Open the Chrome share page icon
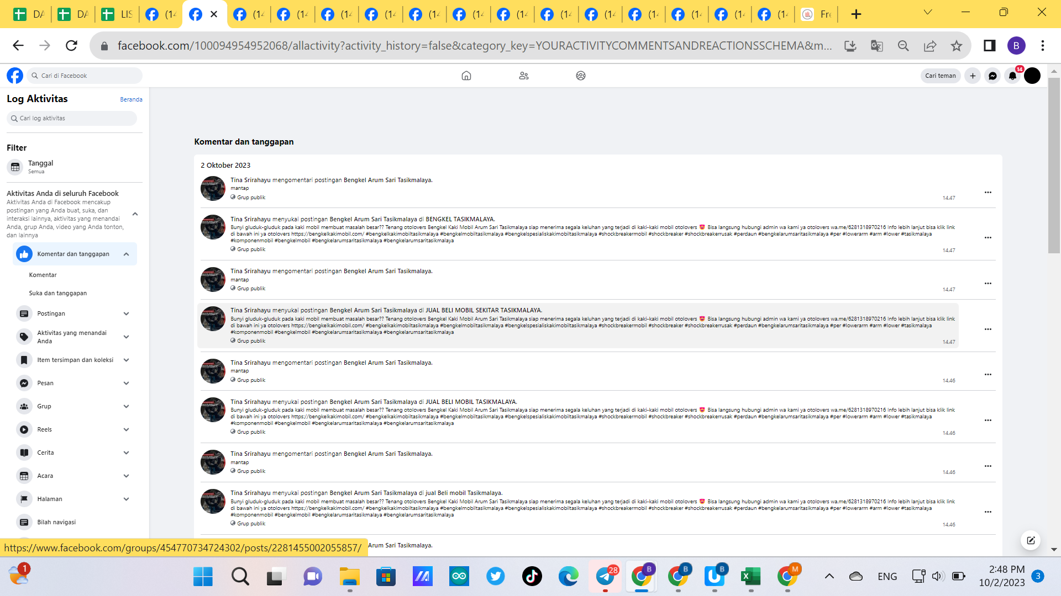Image resolution: width=1061 pixels, height=596 pixels. point(930,46)
